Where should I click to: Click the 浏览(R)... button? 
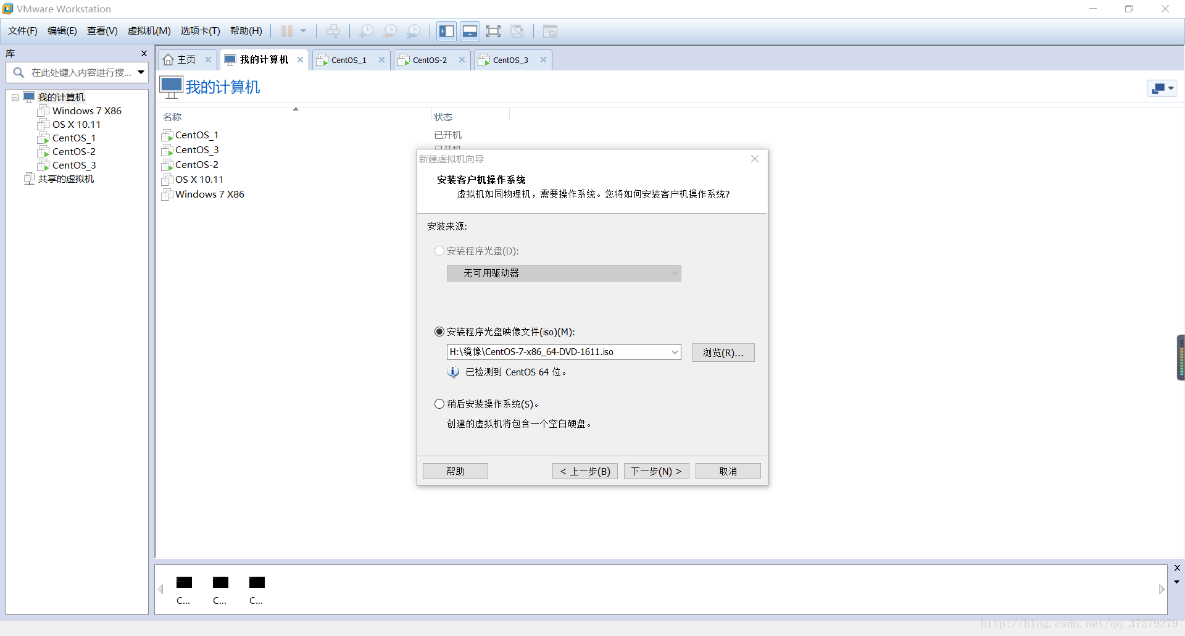(x=723, y=353)
